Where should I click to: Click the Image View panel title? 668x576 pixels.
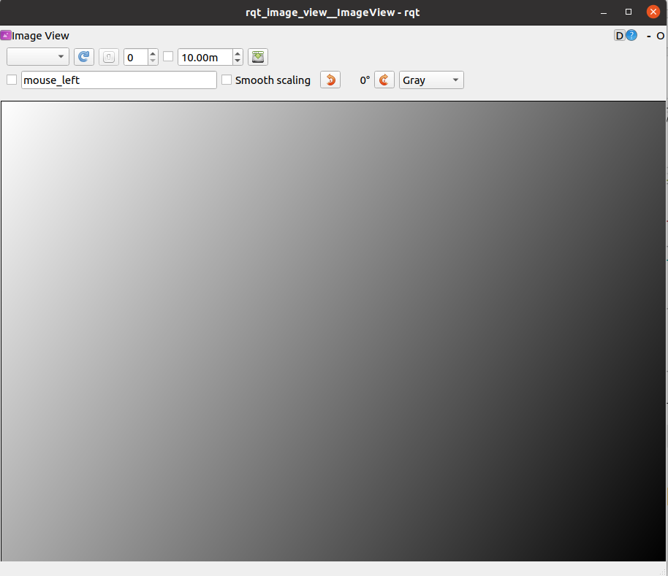(40, 36)
